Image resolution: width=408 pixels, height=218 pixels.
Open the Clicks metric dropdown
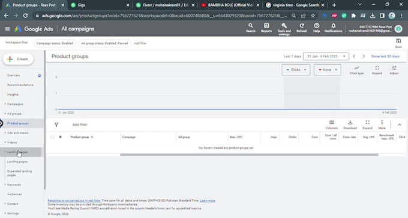click(x=296, y=70)
